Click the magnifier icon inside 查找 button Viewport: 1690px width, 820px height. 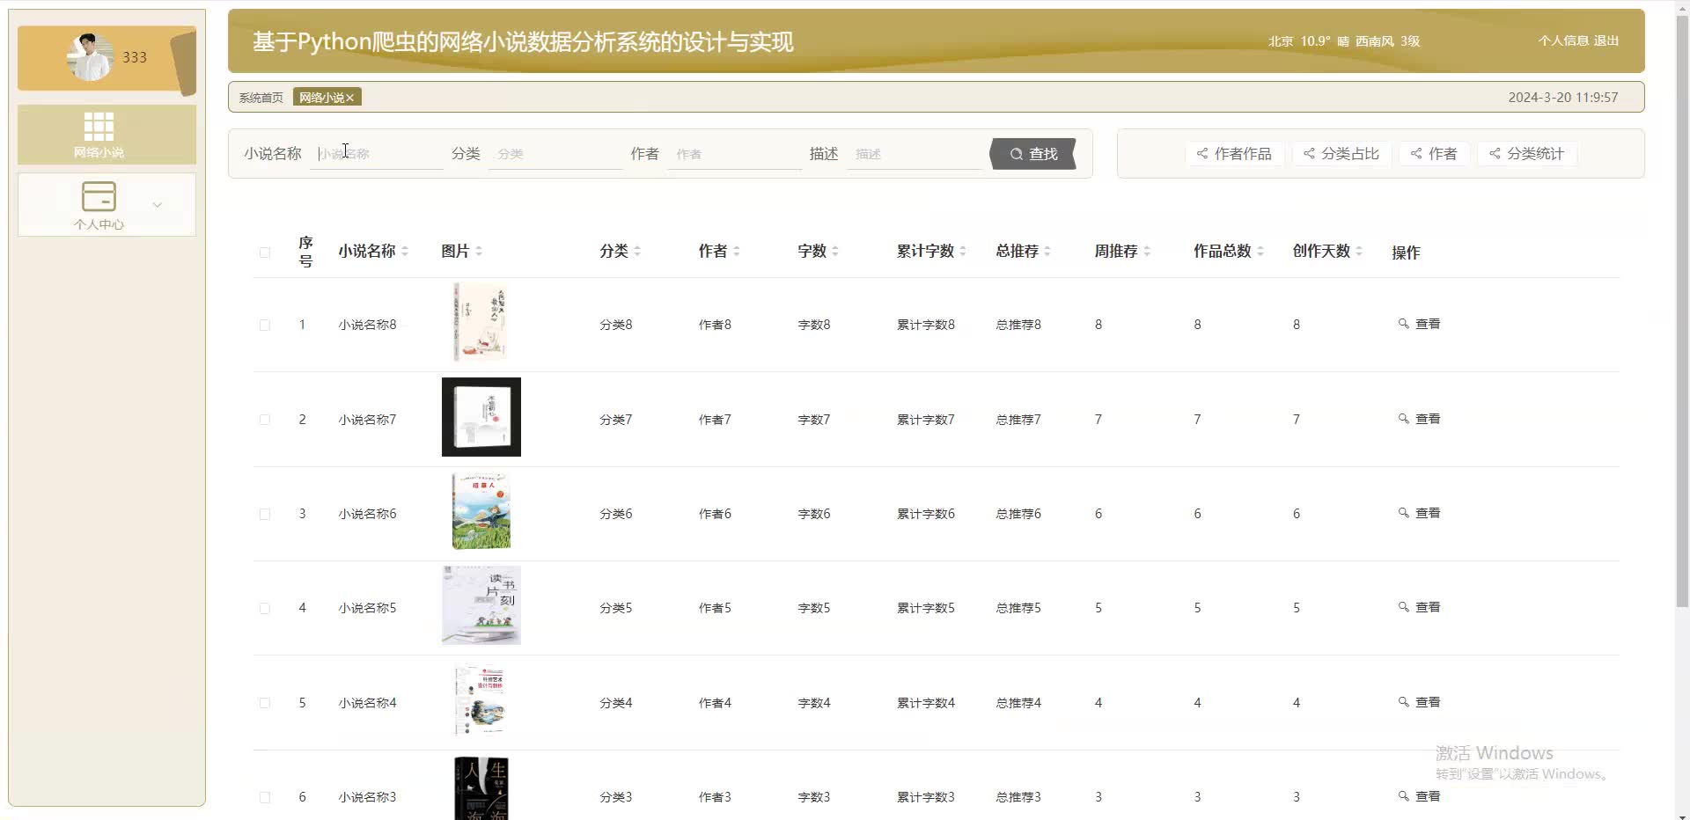pos(1016,153)
